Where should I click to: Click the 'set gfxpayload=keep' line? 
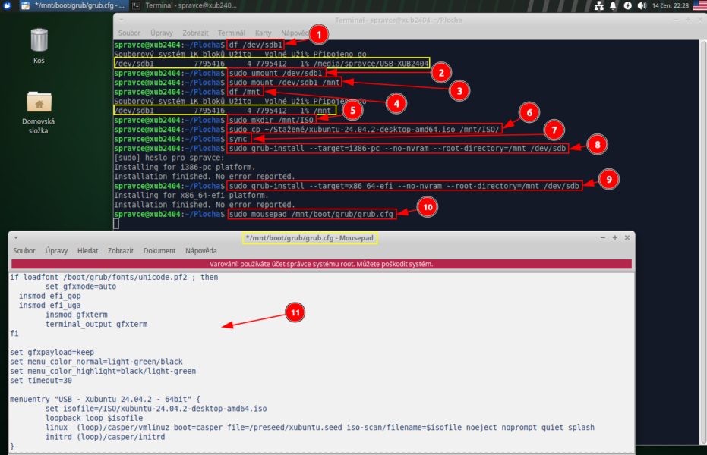coord(52,353)
